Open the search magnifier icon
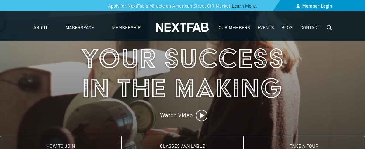 click(329, 27)
